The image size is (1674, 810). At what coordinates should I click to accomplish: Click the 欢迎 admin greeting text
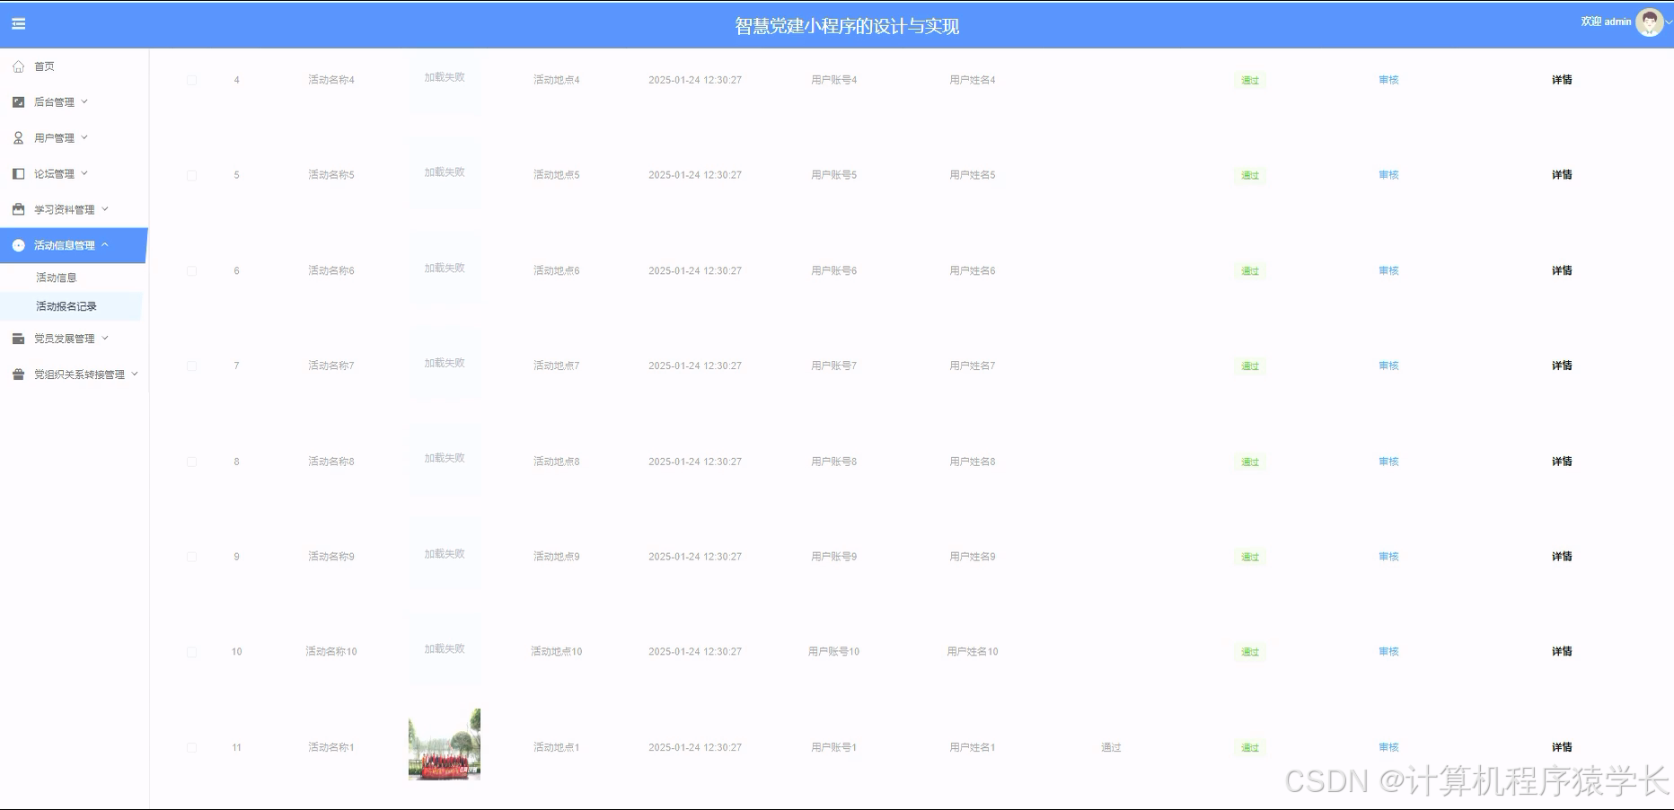point(1606,22)
